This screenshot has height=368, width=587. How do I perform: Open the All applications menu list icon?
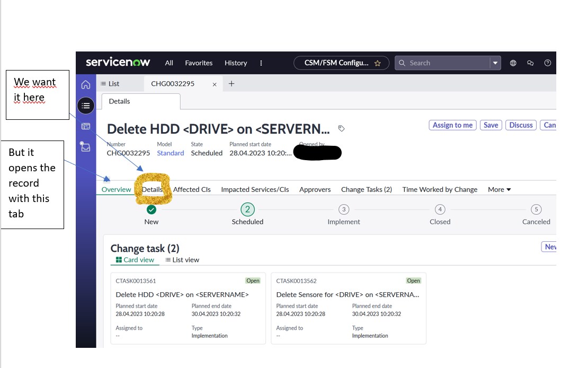[x=85, y=105]
